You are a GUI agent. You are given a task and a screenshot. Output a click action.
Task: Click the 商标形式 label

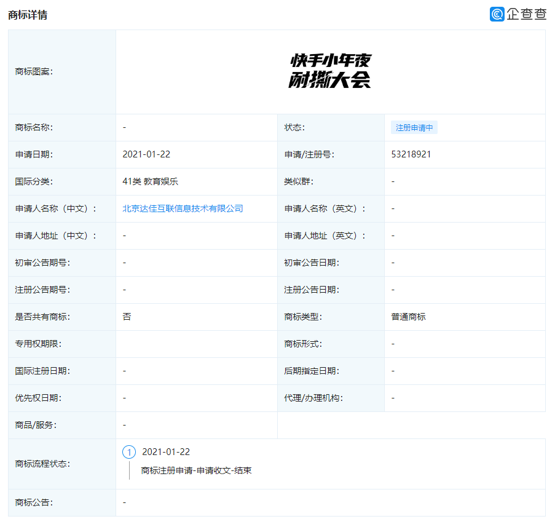pyautogui.click(x=303, y=344)
